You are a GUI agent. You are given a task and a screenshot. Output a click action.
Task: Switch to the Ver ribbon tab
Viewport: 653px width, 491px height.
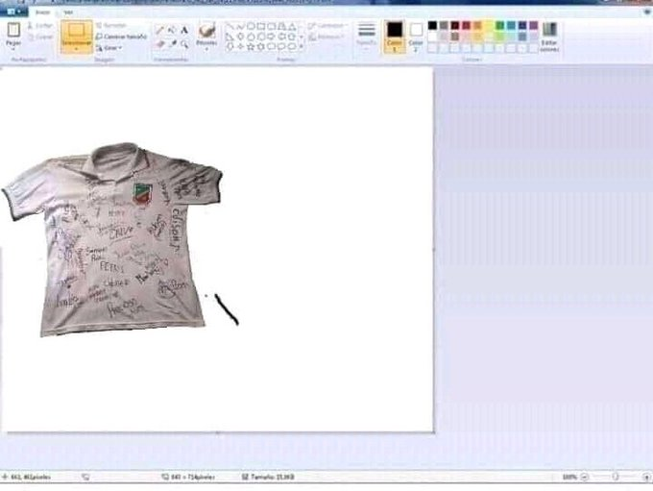[x=68, y=12]
